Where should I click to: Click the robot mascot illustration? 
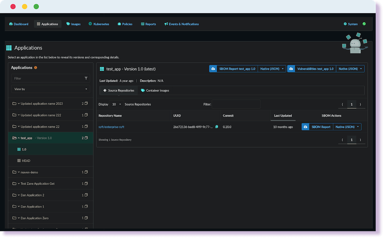click(355, 43)
